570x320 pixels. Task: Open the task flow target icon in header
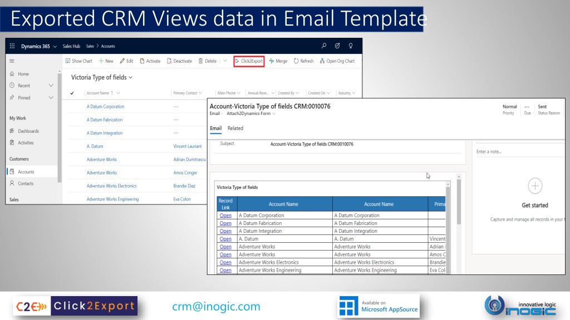[x=337, y=46]
